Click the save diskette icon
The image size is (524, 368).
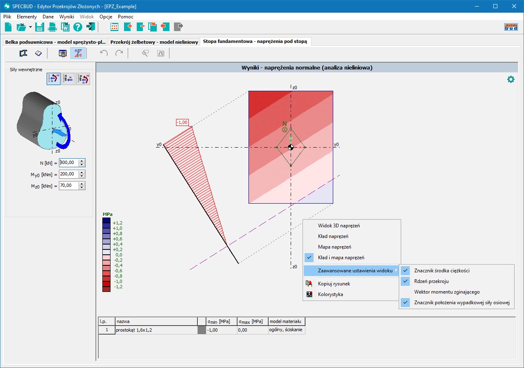click(39, 27)
